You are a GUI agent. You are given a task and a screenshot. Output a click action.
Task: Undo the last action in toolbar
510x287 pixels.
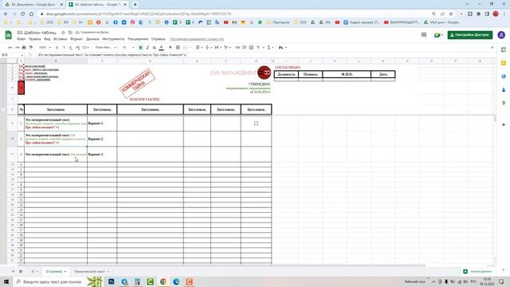10,48
